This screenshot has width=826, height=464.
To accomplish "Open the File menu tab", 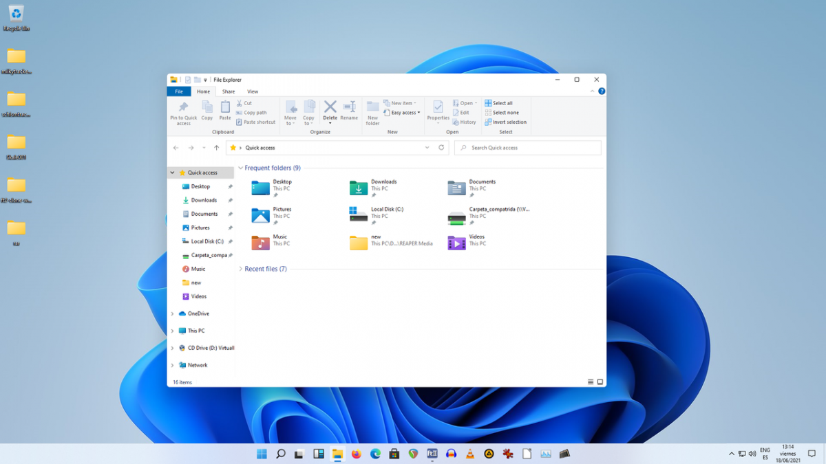I will 178,91.
